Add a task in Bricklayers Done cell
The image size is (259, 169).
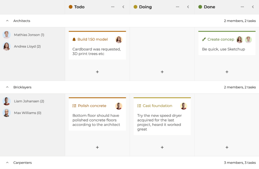227,147
